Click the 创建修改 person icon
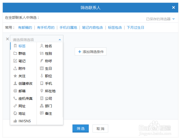This screenshot has width=181, height=140. pyautogui.click(x=15, y=83)
